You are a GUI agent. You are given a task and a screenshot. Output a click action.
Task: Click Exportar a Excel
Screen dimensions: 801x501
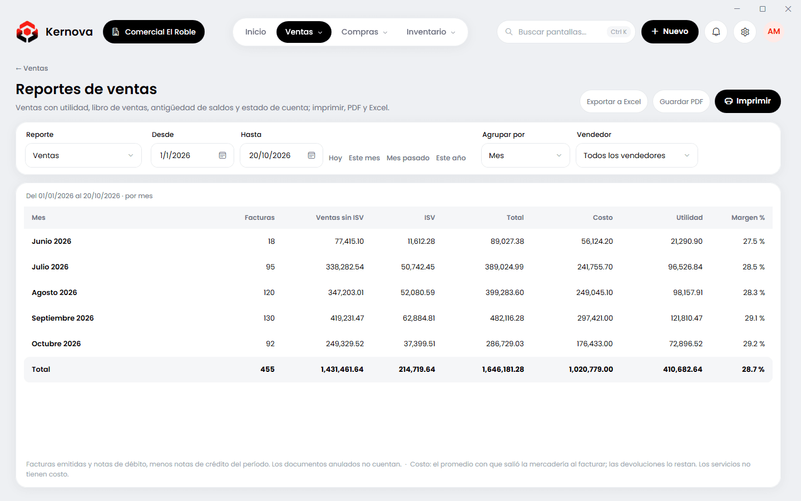click(614, 101)
